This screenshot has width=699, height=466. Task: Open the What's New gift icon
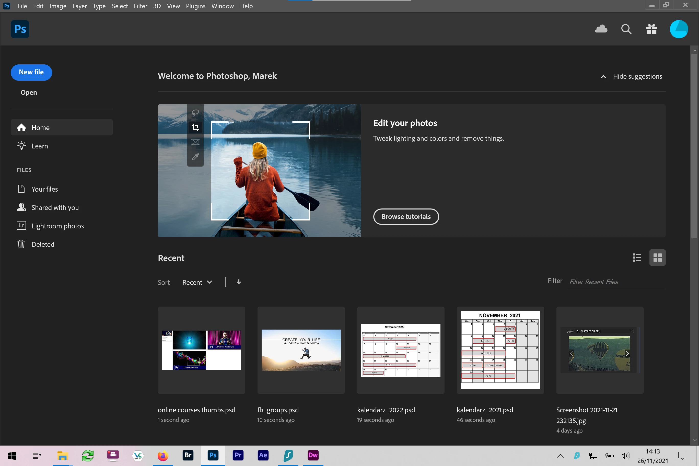[651, 29]
